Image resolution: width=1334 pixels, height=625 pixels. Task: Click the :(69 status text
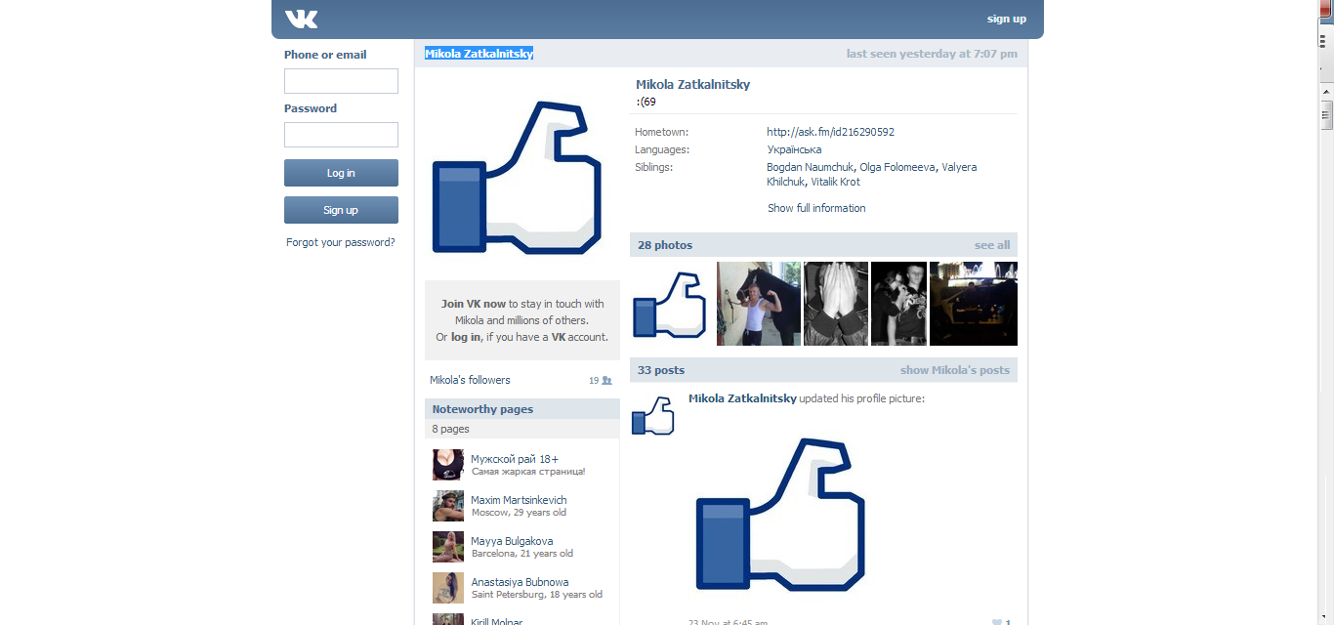646,102
